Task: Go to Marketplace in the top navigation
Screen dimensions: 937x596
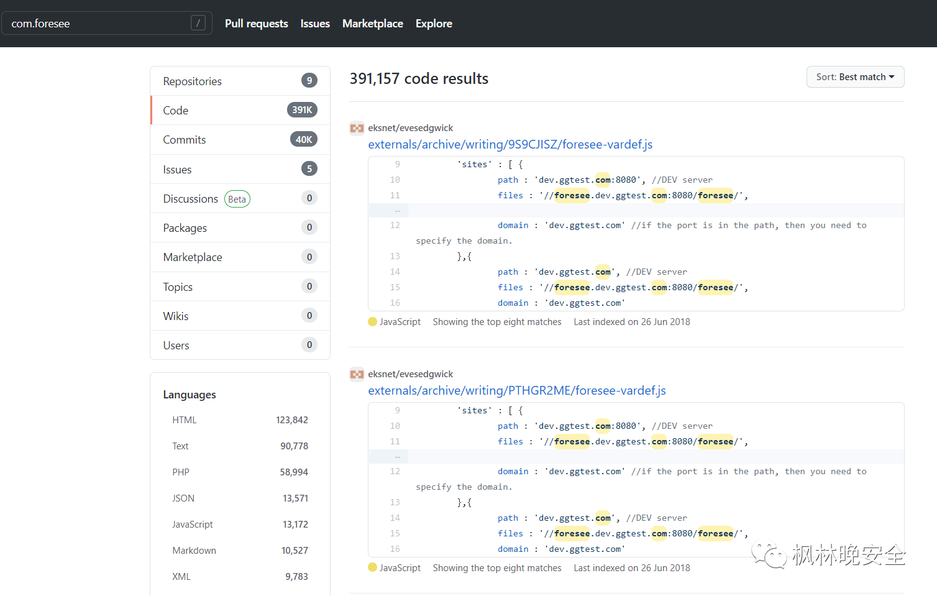Action: click(373, 24)
